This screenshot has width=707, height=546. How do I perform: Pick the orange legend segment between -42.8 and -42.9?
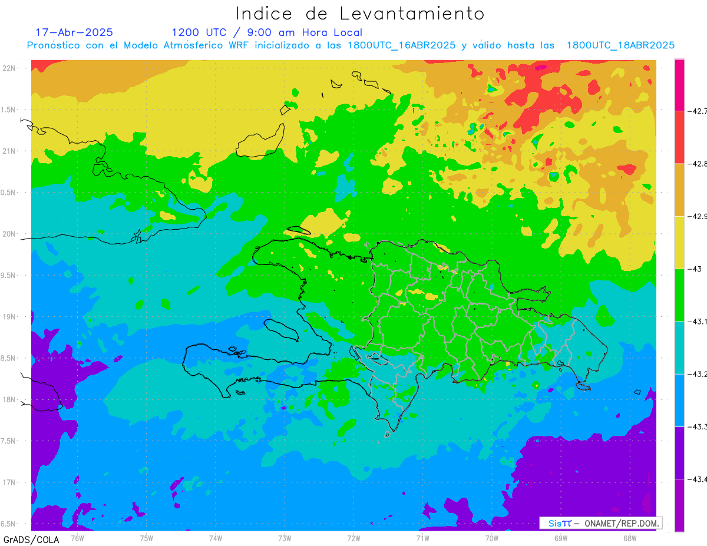(679, 190)
